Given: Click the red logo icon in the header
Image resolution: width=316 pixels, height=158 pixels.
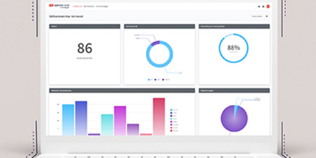Looking at the screenshot, I should [x=51, y=6].
